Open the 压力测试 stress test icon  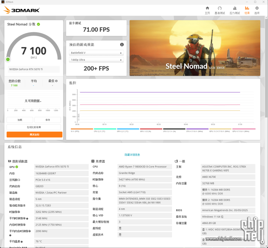click(235, 8)
